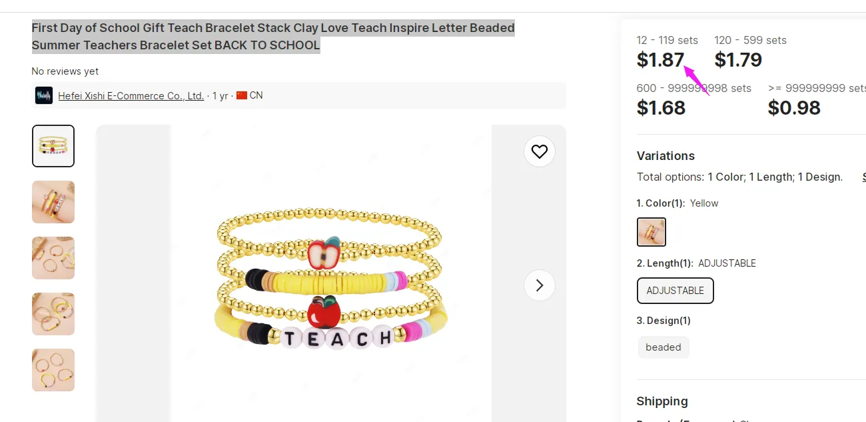The image size is (866, 422).
Task: Add the bracelet to favorites with the heart icon
Action: coord(540,151)
